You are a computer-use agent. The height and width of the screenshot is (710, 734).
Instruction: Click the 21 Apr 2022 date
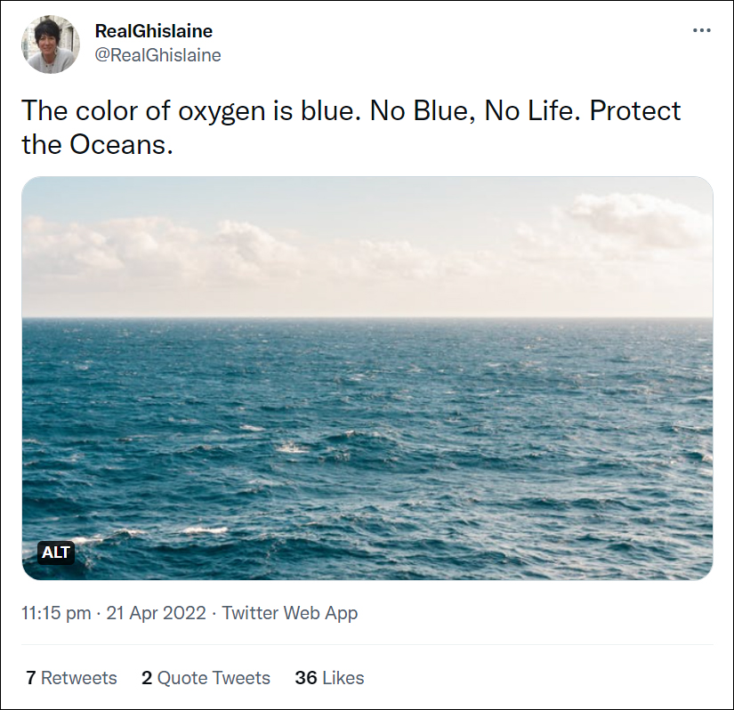[x=156, y=613]
